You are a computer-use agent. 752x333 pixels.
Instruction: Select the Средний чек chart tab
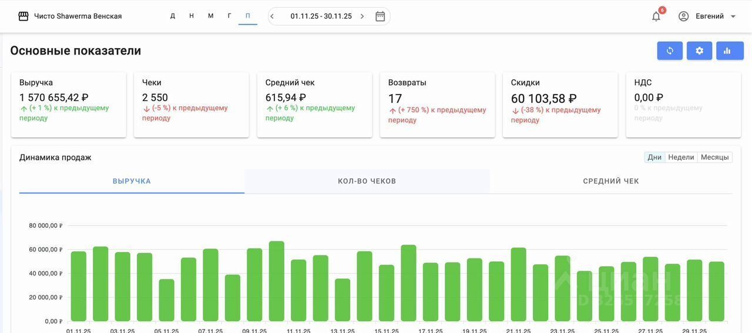coord(611,181)
